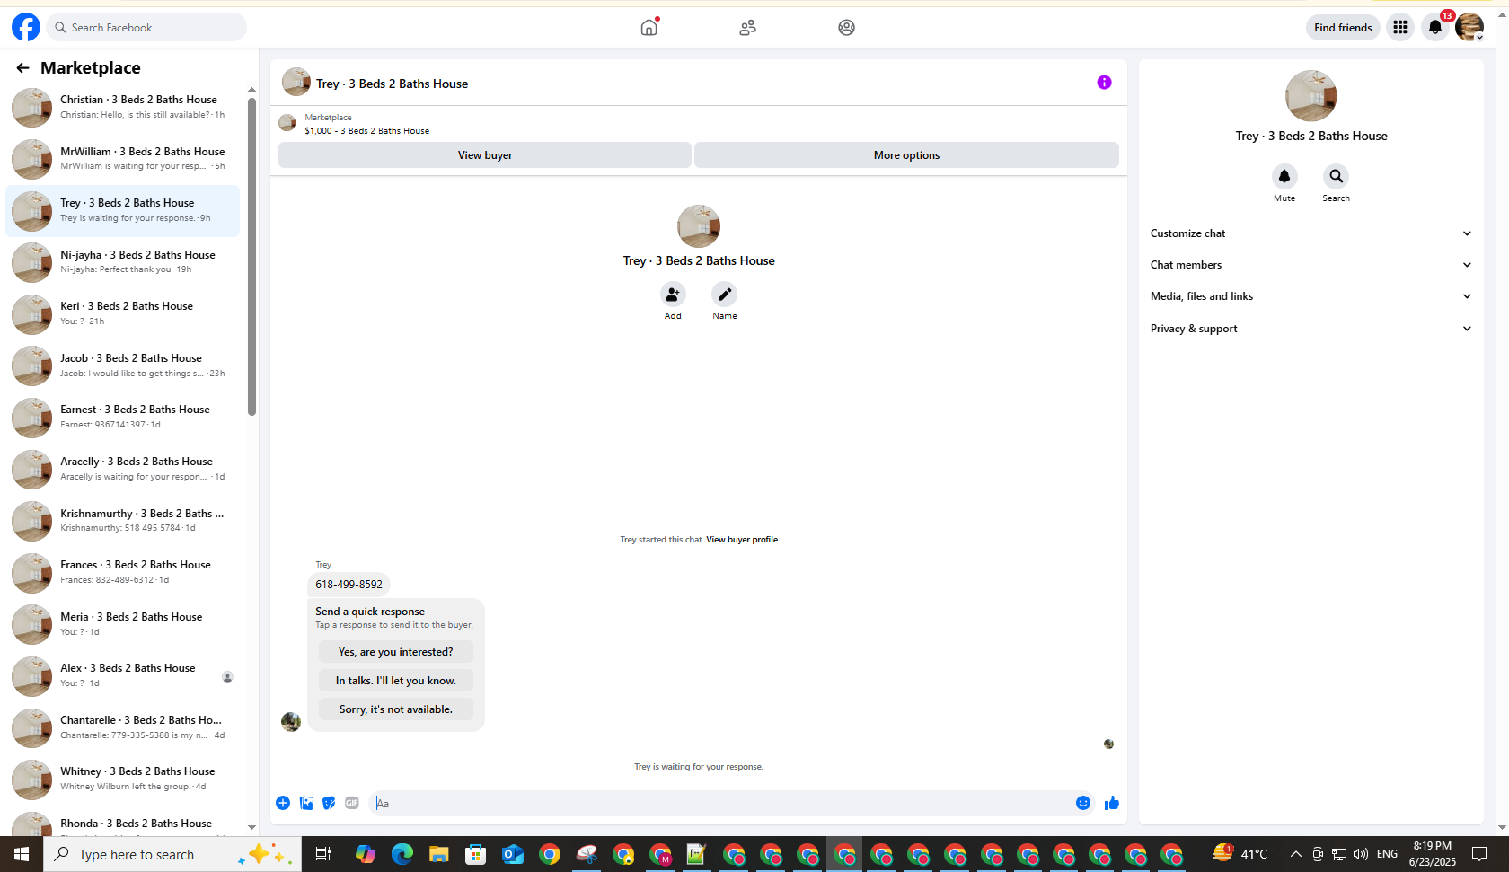Open the conversation with Ni-jayha
The width and height of the screenshot is (1509, 872).
pyautogui.click(x=123, y=262)
